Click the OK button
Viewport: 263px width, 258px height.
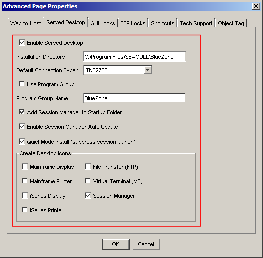tap(116, 244)
